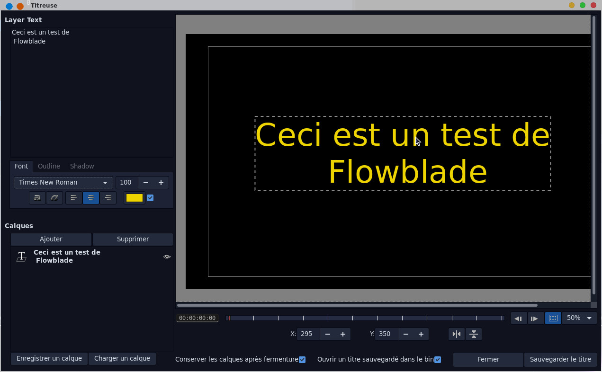Open the yellow font color swatch
Image resolution: width=602 pixels, height=372 pixels.
135,198
